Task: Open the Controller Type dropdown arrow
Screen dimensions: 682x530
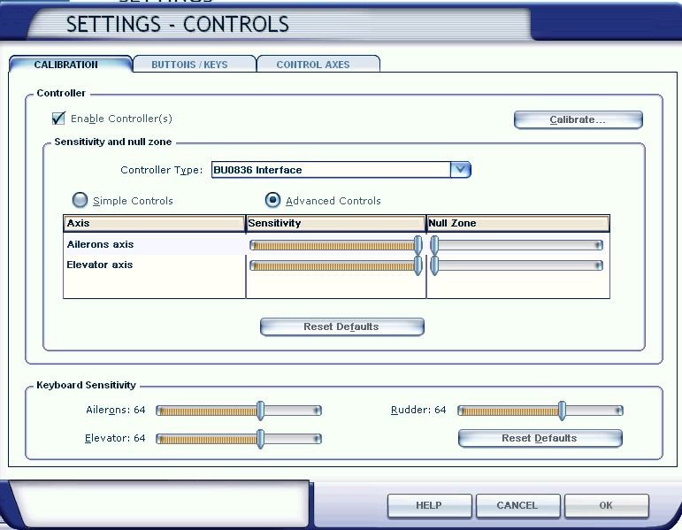Action: (461, 170)
